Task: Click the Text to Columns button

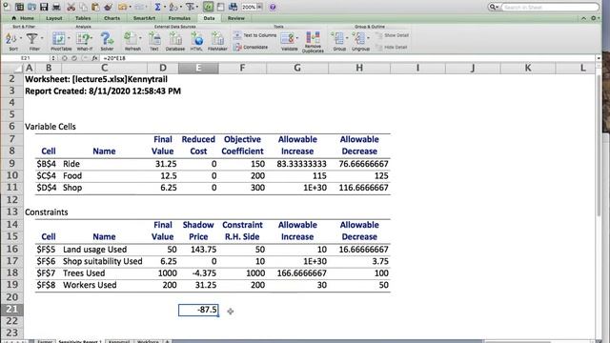Action: tap(255, 35)
